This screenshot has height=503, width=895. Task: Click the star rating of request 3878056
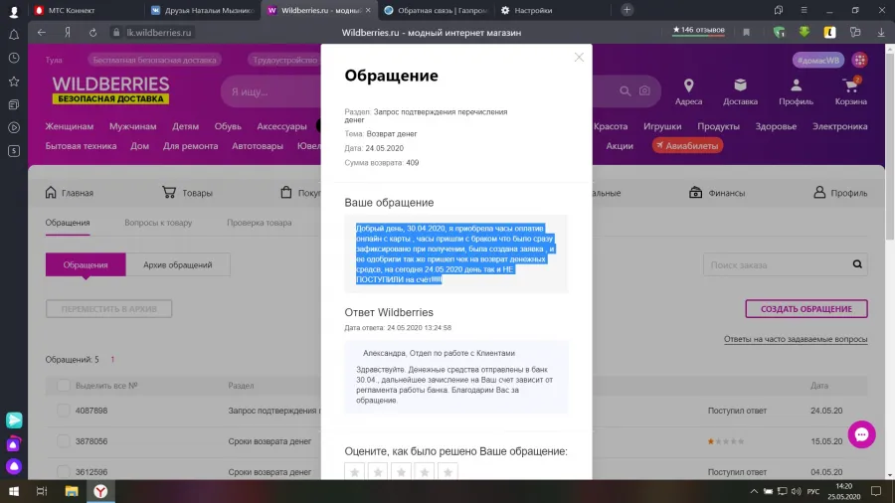726,441
